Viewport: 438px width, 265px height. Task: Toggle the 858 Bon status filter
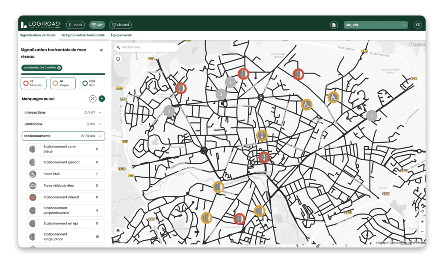[92, 83]
